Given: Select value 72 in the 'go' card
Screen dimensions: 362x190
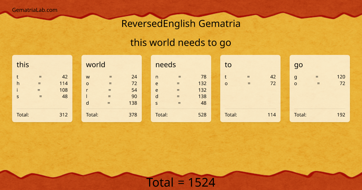Looking at the screenshot, I should 342,83.
